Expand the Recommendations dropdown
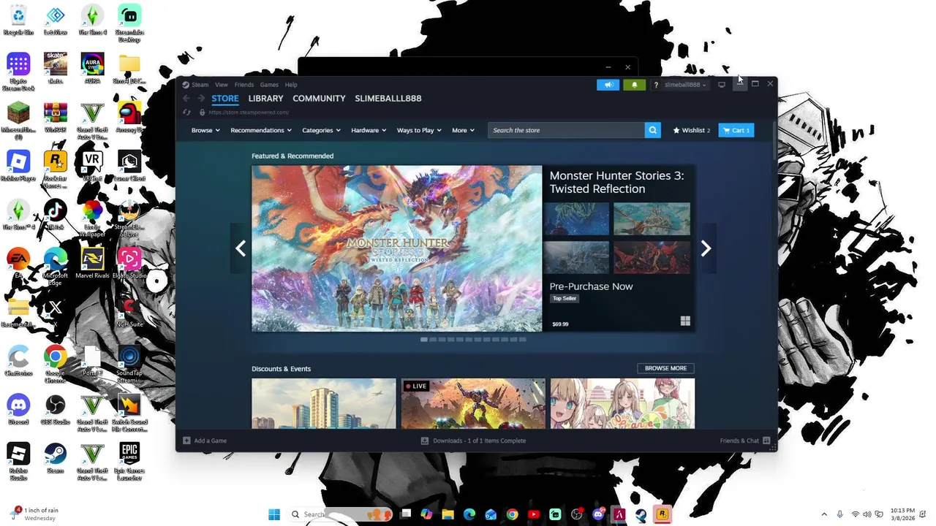Screen dimensions: 936x526 [x=261, y=130]
